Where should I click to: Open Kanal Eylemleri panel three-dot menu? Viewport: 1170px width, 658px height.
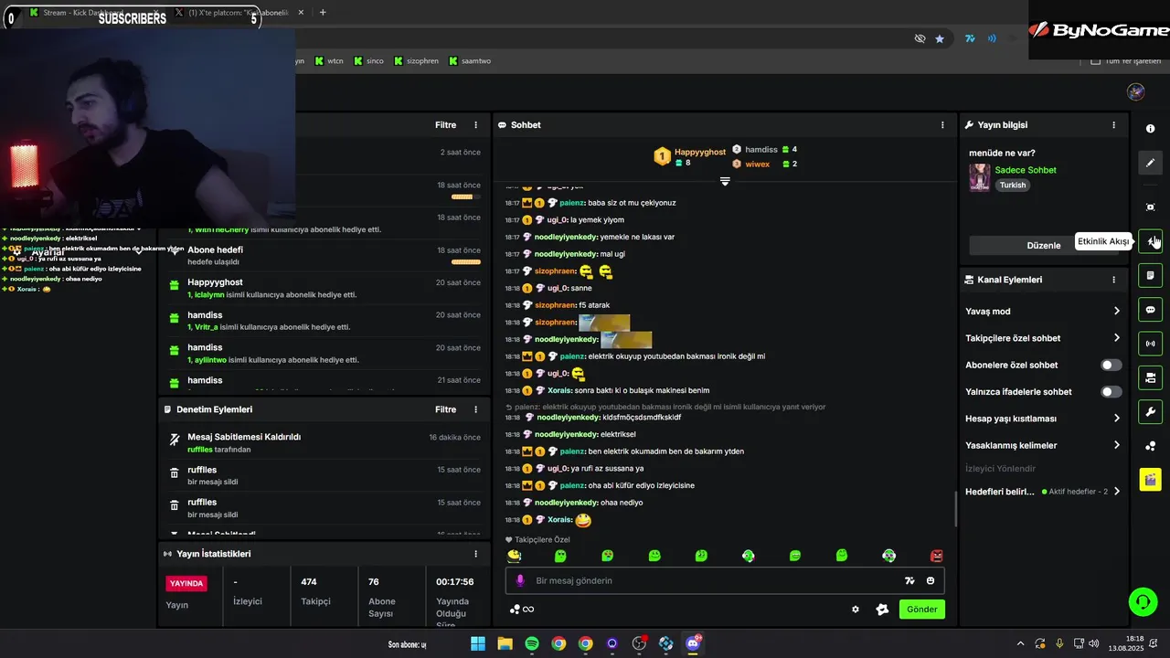click(1113, 280)
